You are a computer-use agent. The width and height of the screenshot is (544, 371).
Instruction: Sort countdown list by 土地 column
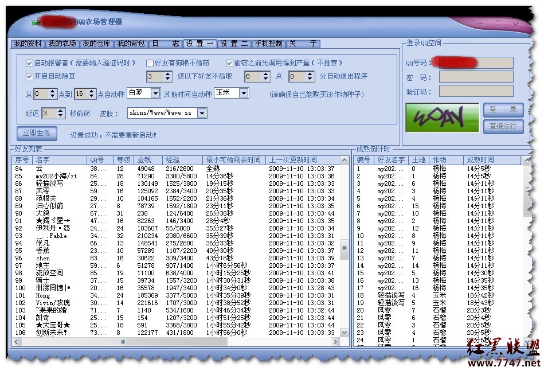[419, 160]
